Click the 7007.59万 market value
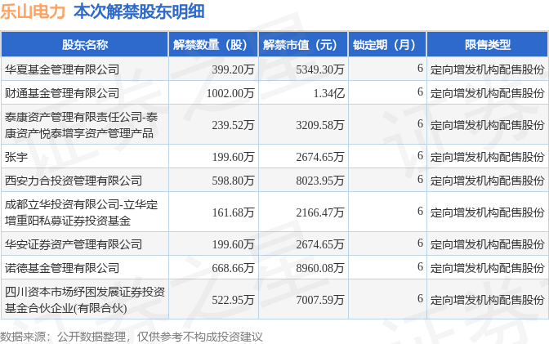 (x=320, y=300)
